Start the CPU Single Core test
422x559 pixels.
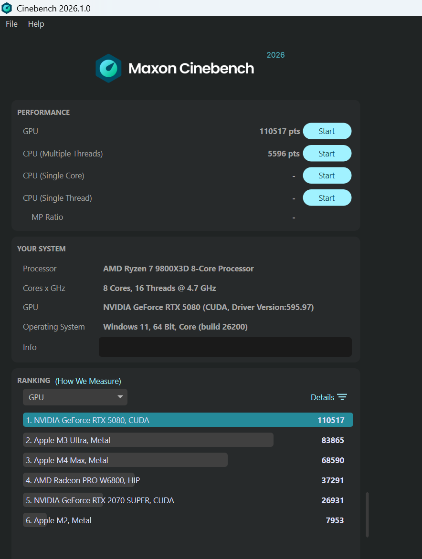[327, 176]
